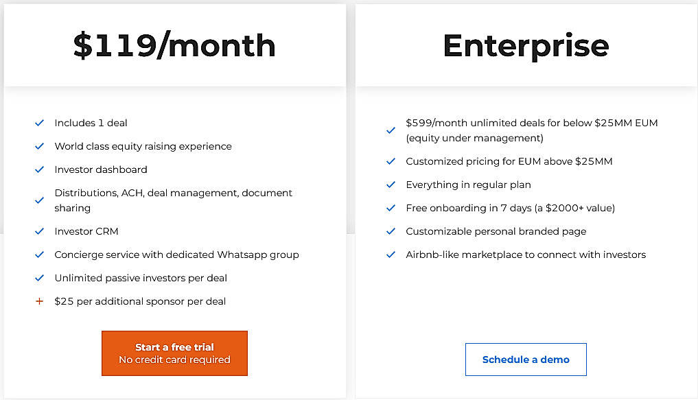698x400 pixels.
Task: Select the checkmark beside "Customizable personal branded page"
Action: [x=391, y=231]
